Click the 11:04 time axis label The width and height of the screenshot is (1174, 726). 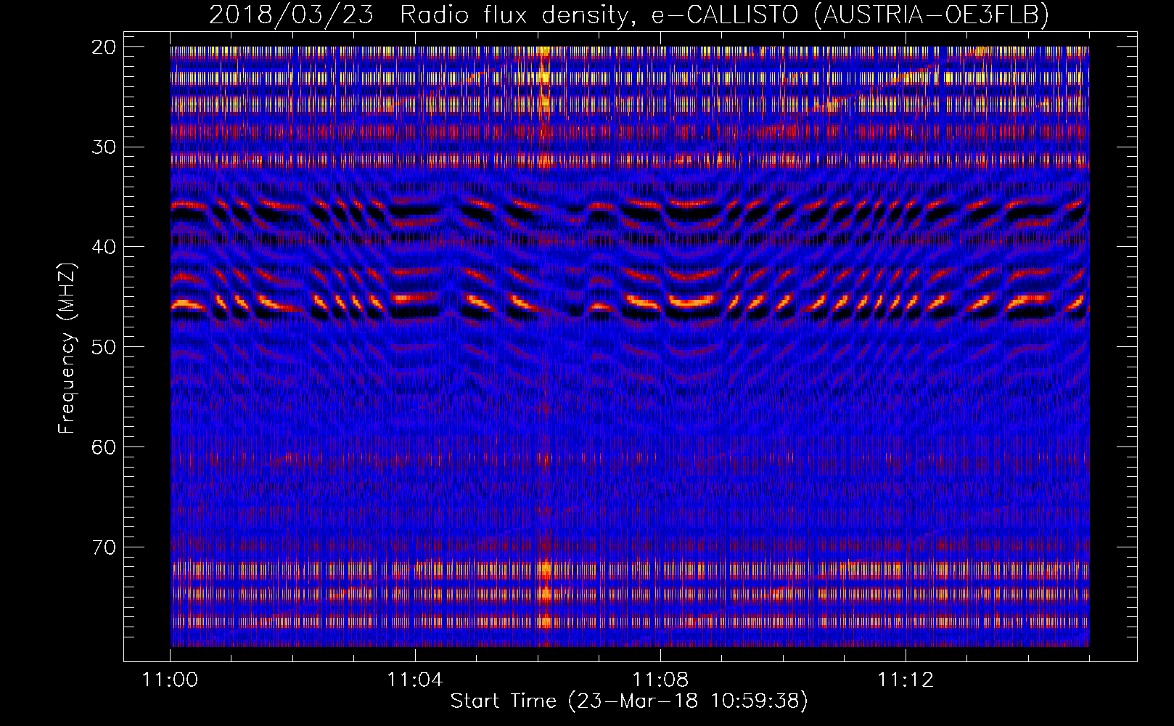pyautogui.click(x=415, y=680)
